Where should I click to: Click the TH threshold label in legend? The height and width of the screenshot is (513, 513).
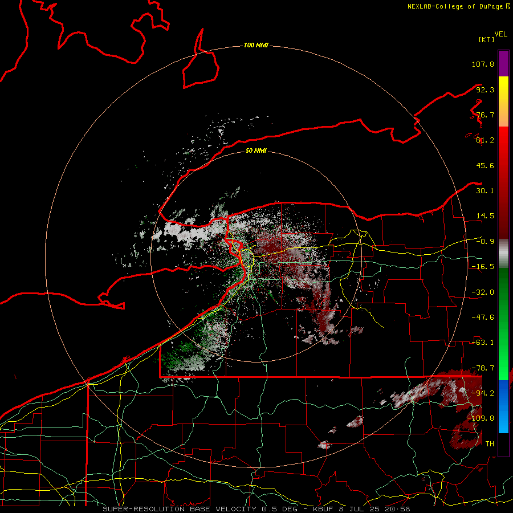tap(490, 443)
